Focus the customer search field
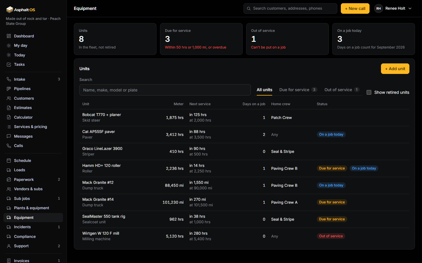The height and width of the screenshot is (263, 422). coord(290,8)
